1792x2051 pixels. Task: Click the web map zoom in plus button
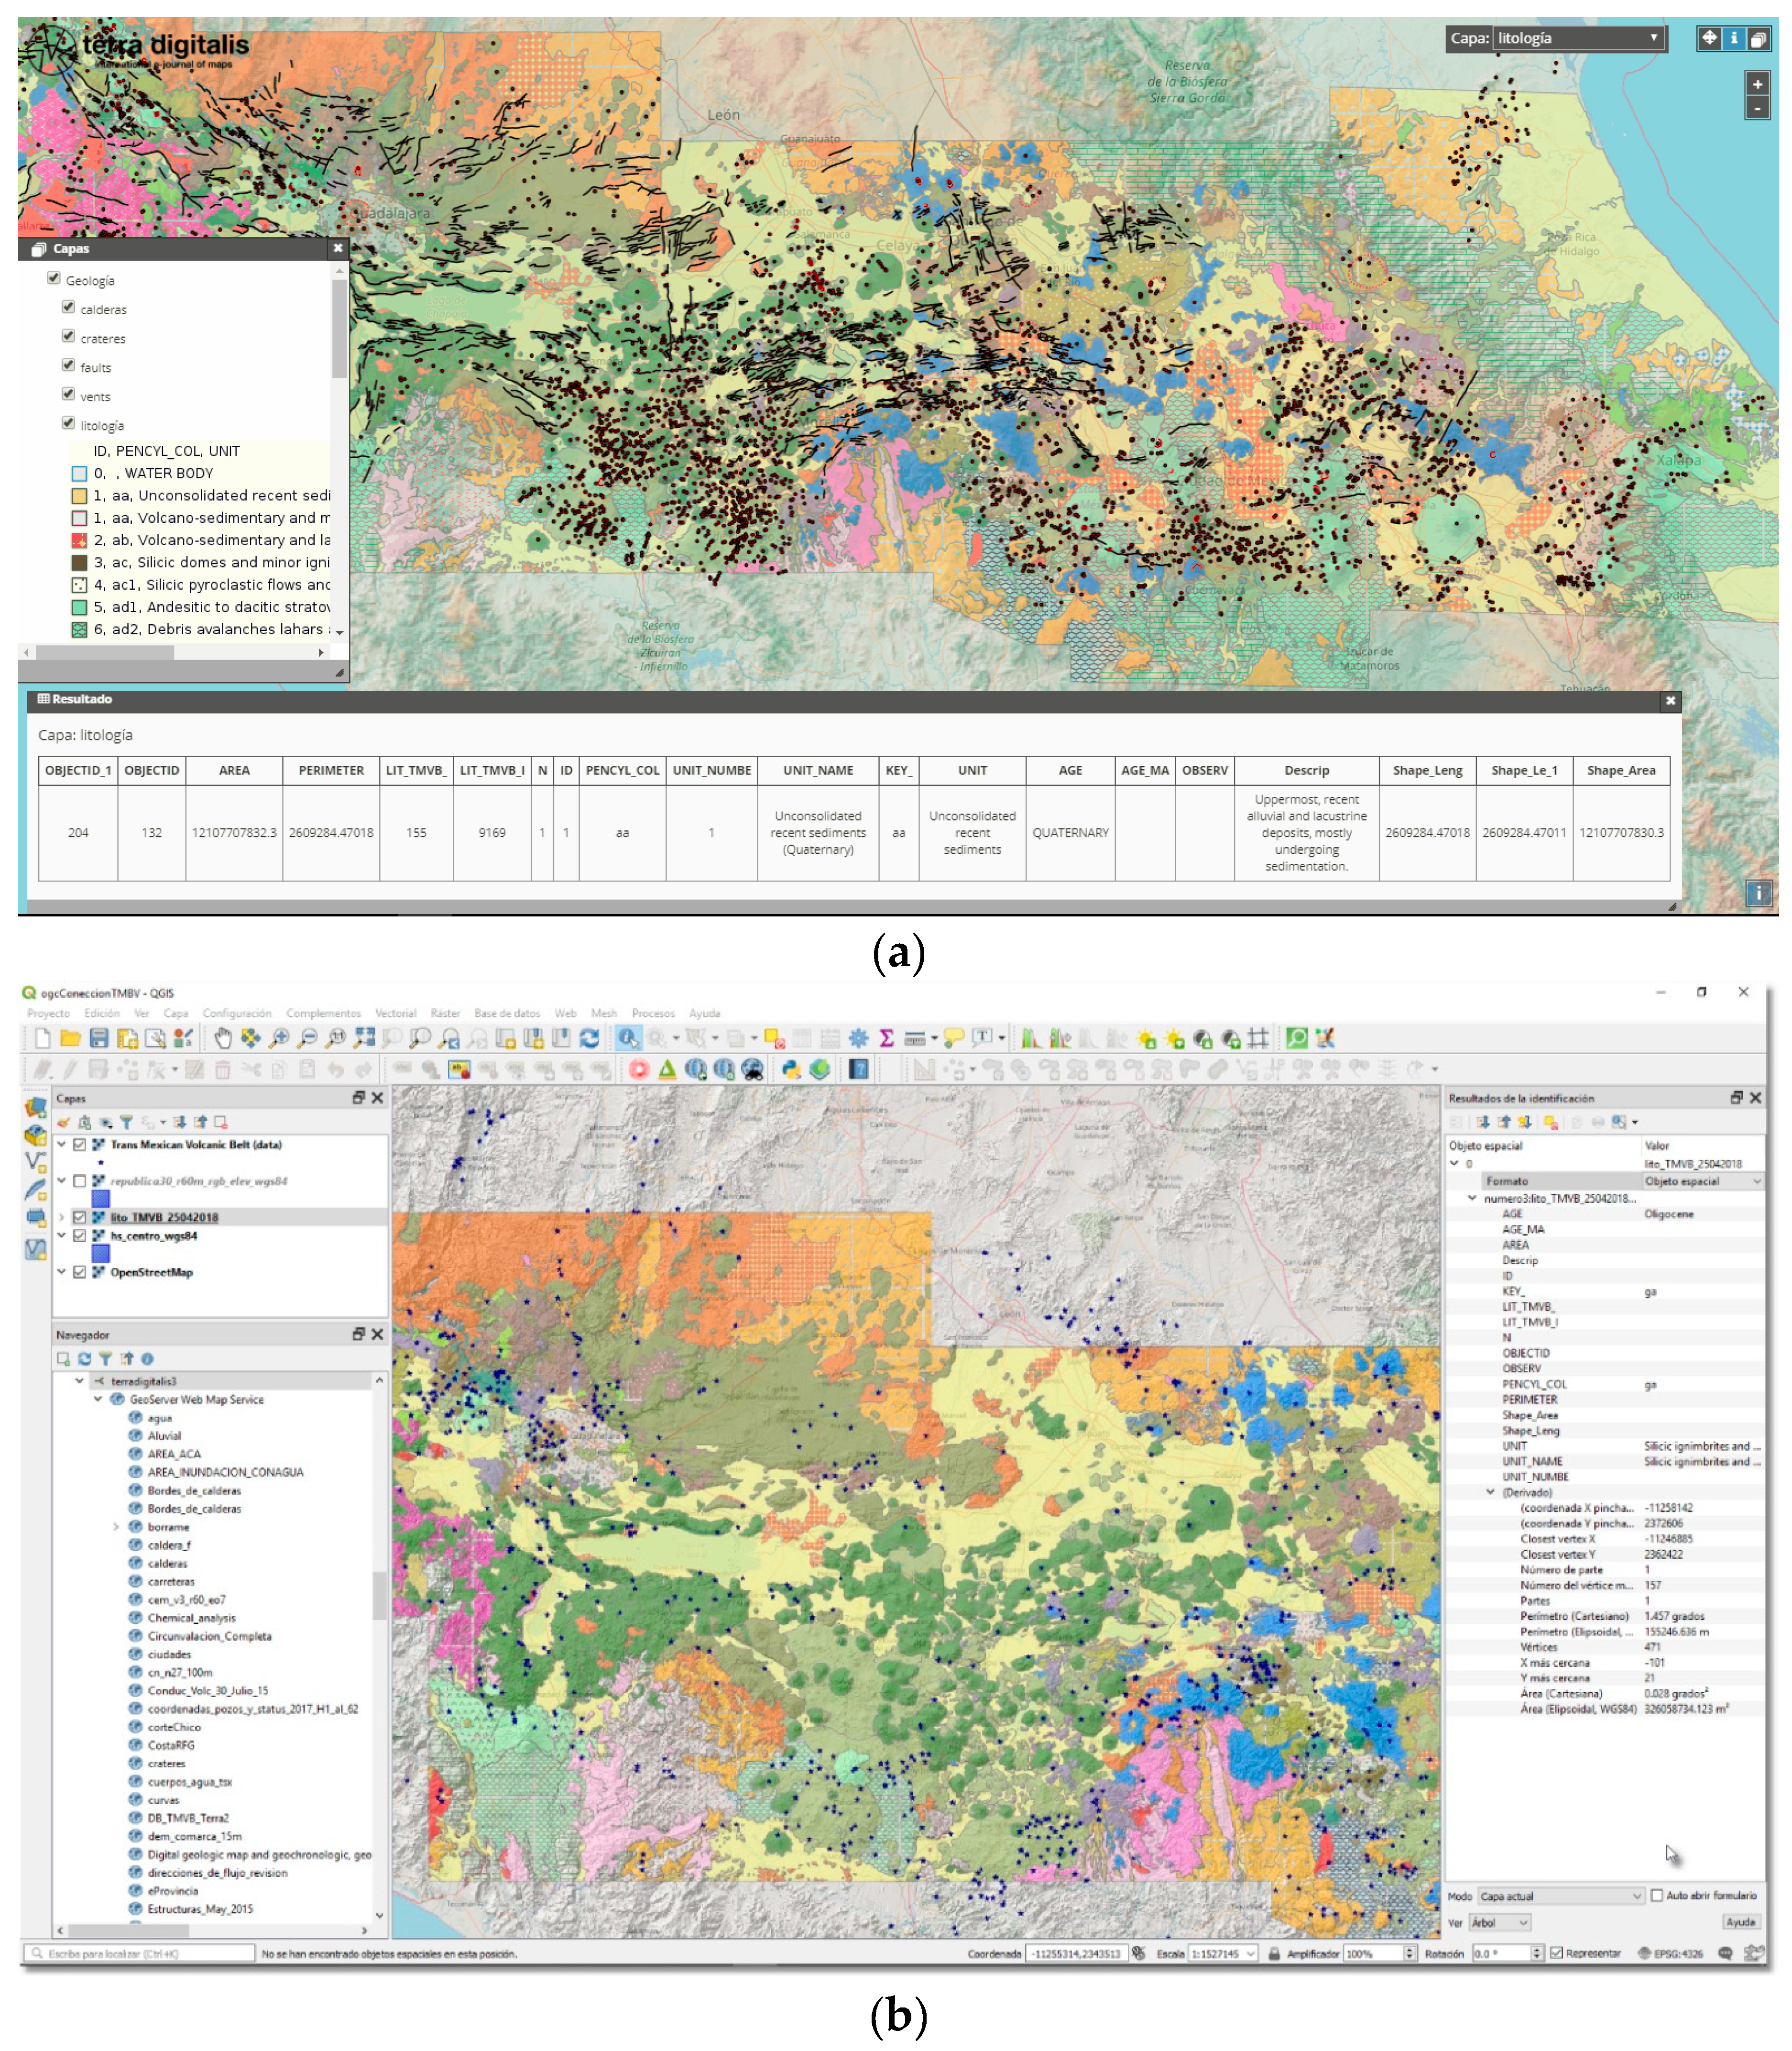1757,84
